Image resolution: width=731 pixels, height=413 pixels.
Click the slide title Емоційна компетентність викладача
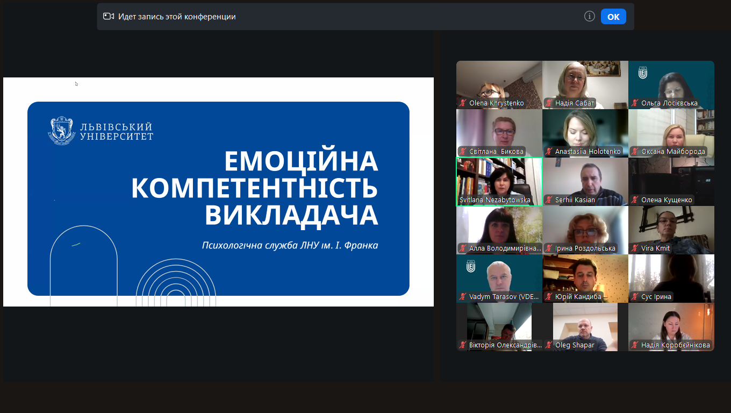(254, 188)
